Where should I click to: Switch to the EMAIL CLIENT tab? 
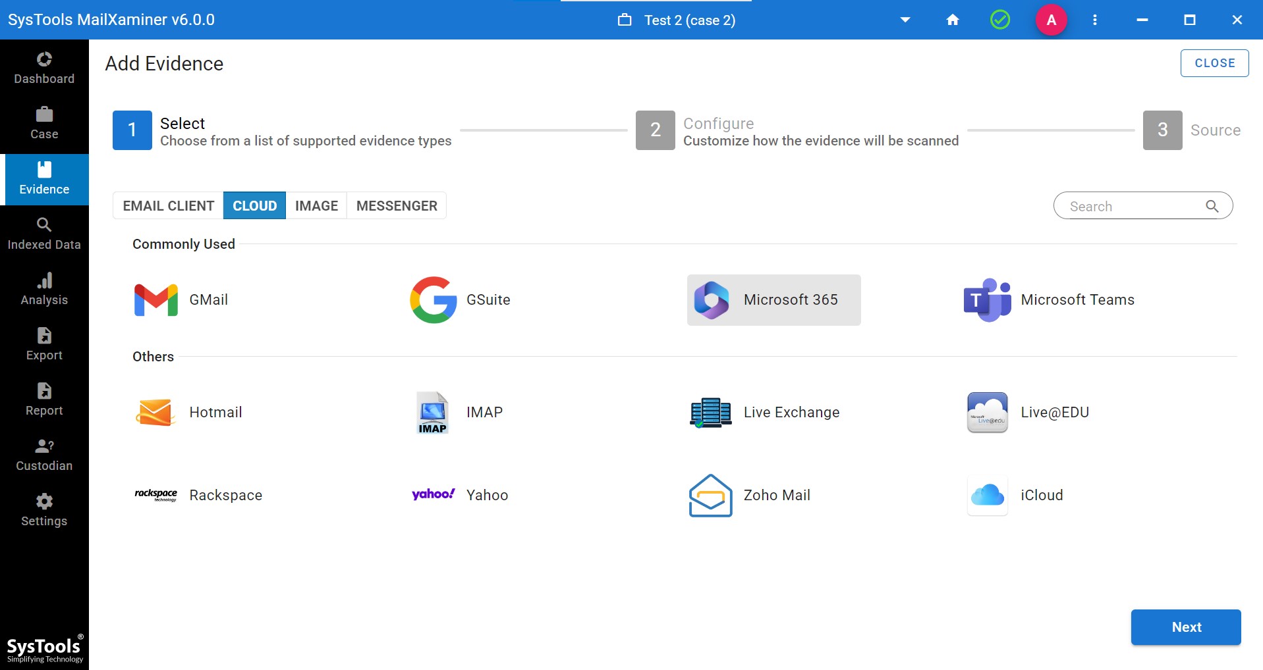tap(168, 206)
